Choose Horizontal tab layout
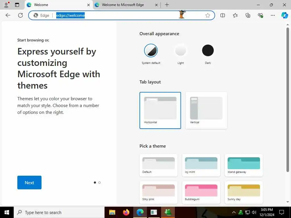This screenshot has height=218, width=291. [x=160, y=110]
